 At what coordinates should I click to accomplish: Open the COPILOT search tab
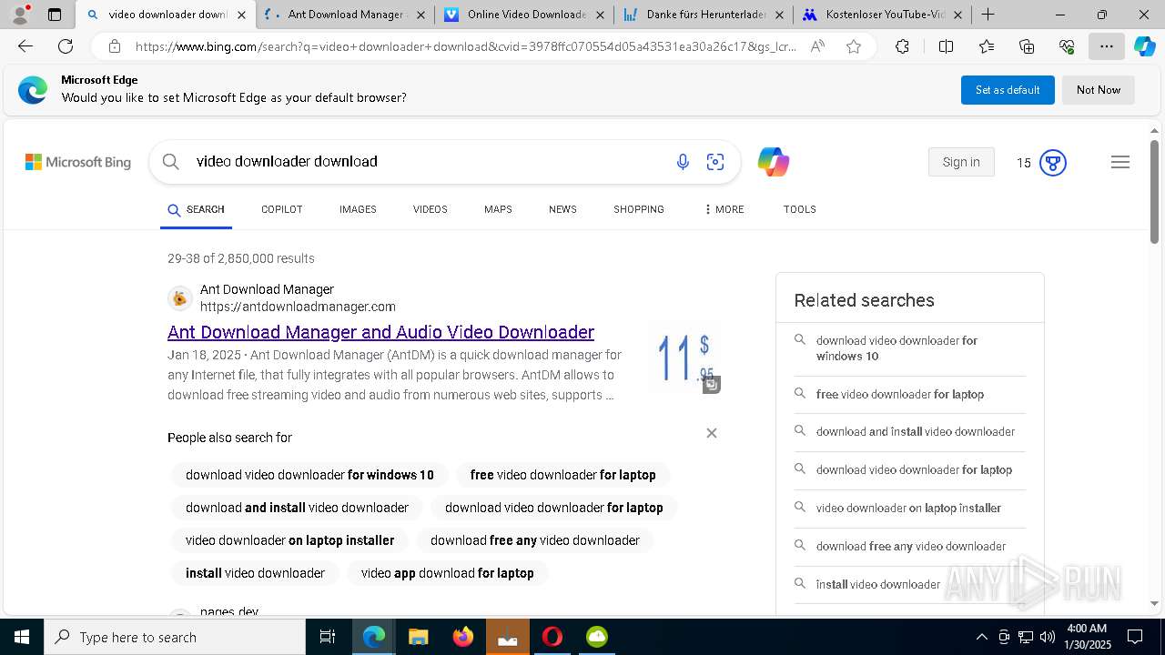[281, 209]
